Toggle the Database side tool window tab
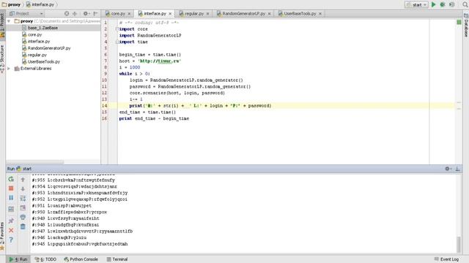The height and width of the screenshot is (263, 469). pyautogui.click(x=466, y=26)
